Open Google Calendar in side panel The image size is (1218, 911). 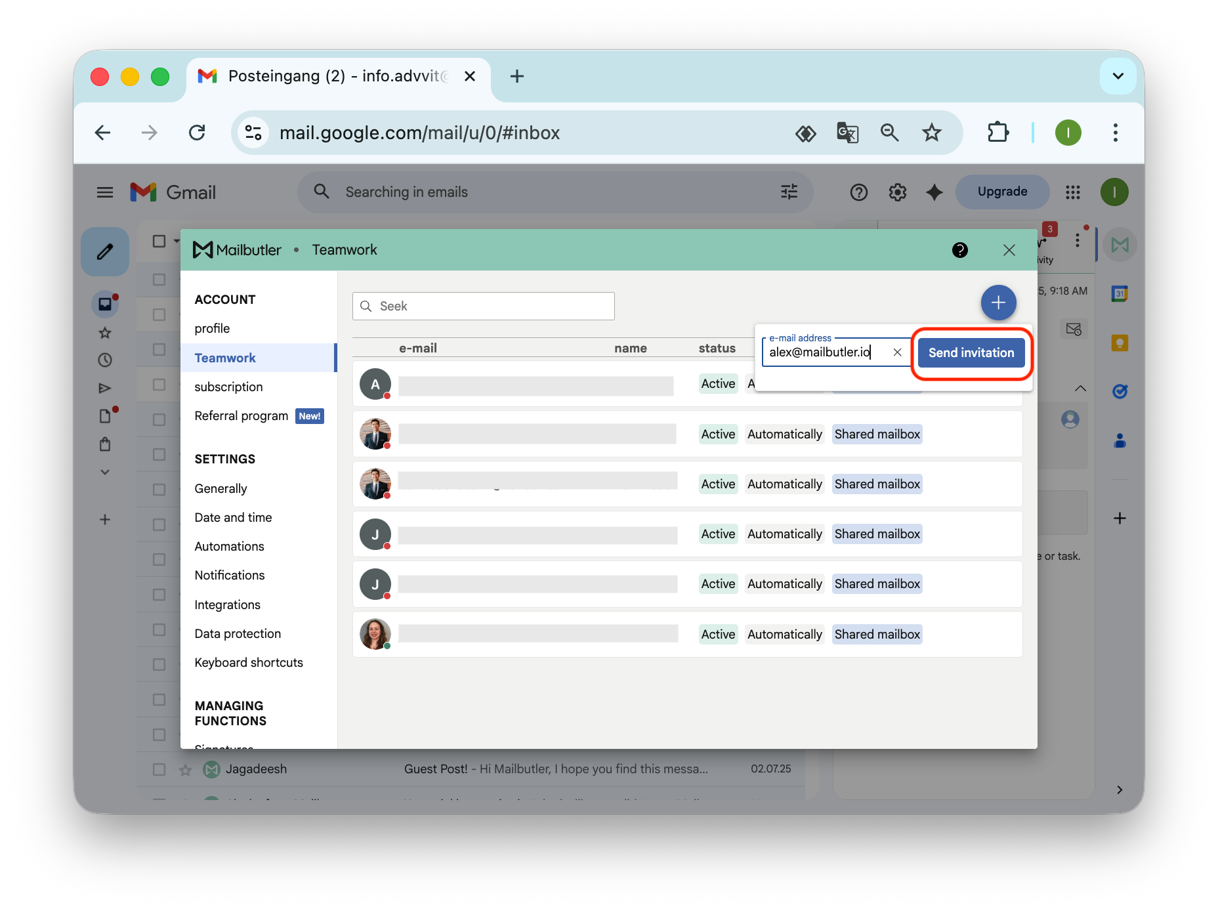click(x=1120, y=293)
